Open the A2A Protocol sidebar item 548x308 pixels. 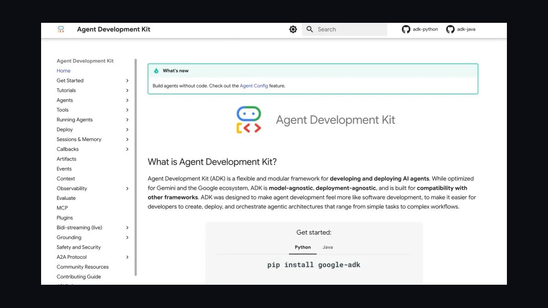72,257
